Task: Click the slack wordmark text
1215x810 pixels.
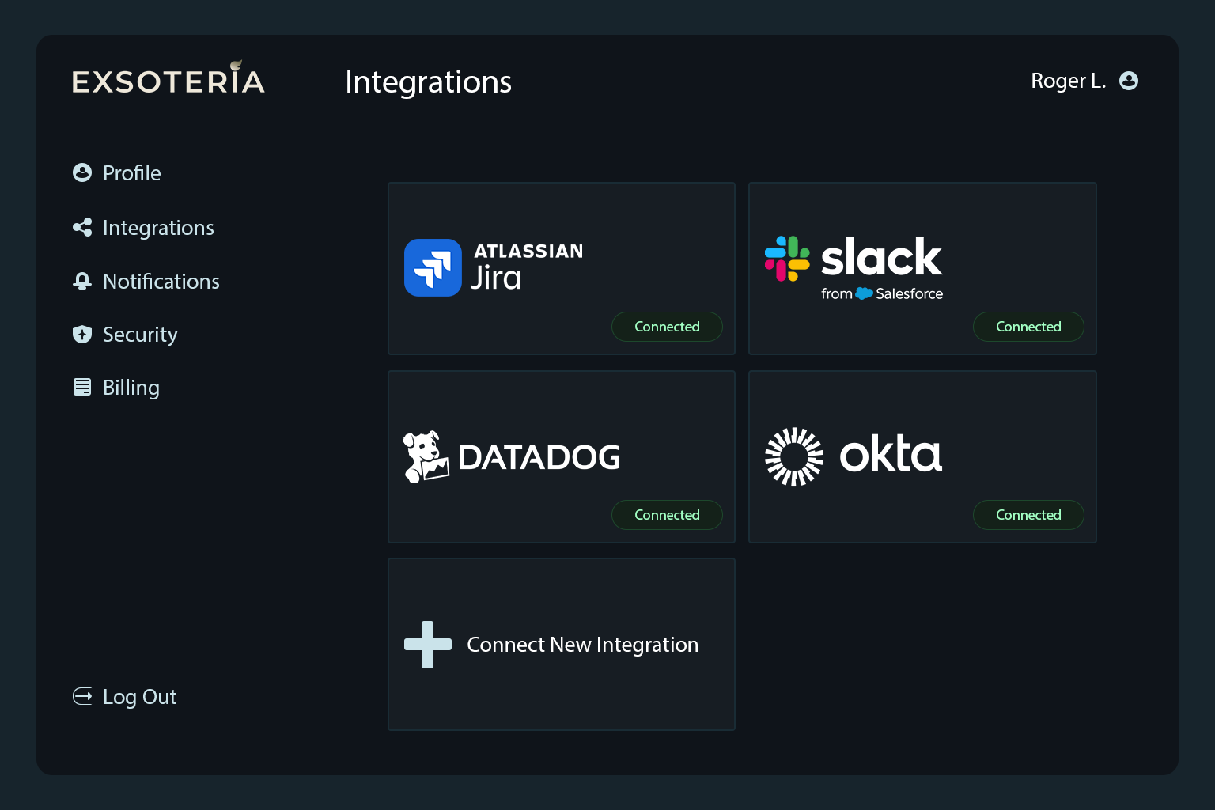Action: tap(881, 257)
